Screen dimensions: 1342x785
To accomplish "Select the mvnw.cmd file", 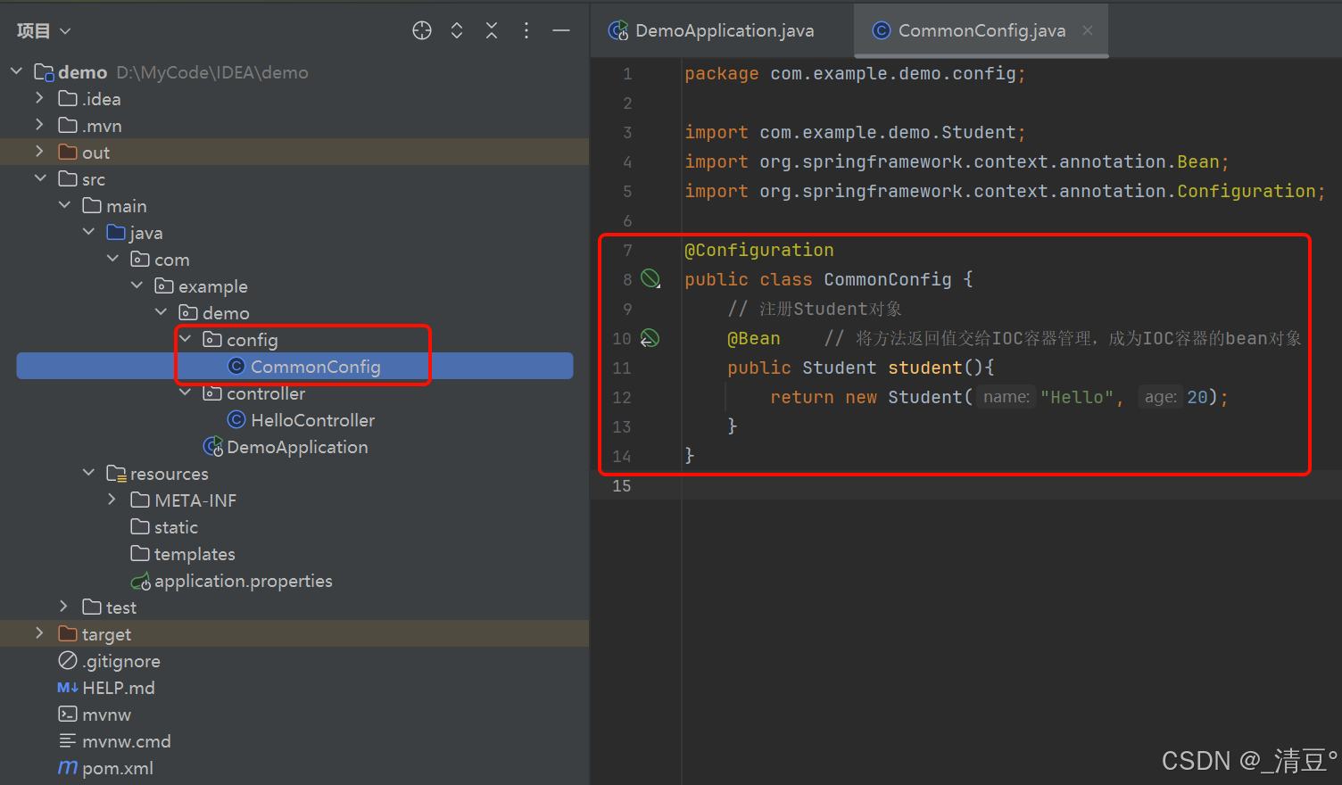I will [126, 741].
